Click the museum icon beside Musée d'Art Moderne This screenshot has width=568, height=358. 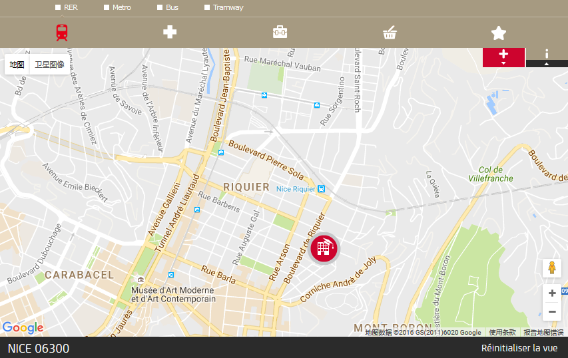click(x=141, y=279)
